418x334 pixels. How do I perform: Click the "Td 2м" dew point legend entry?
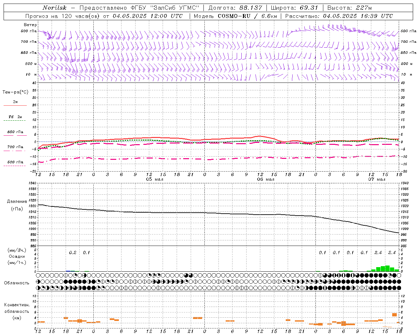click(x=15, y=117)
